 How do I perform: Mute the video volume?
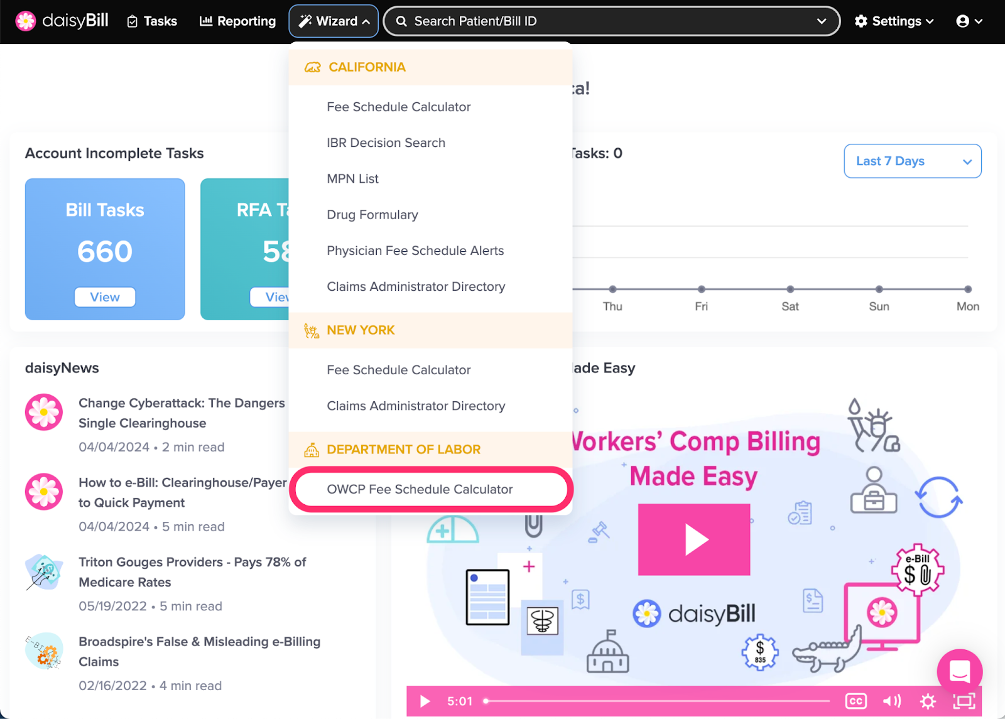(x=891, y=701)
